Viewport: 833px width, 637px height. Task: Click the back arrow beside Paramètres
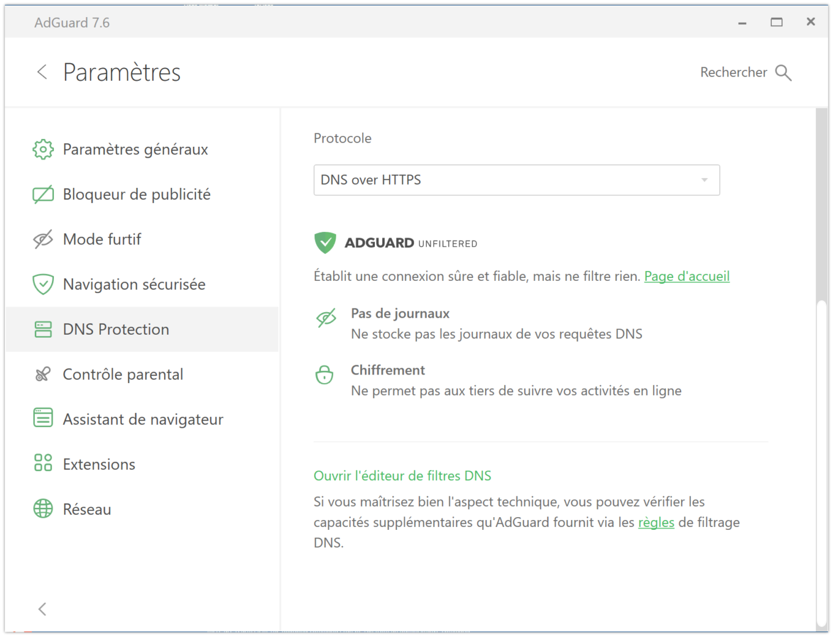(x=42, y=72)
